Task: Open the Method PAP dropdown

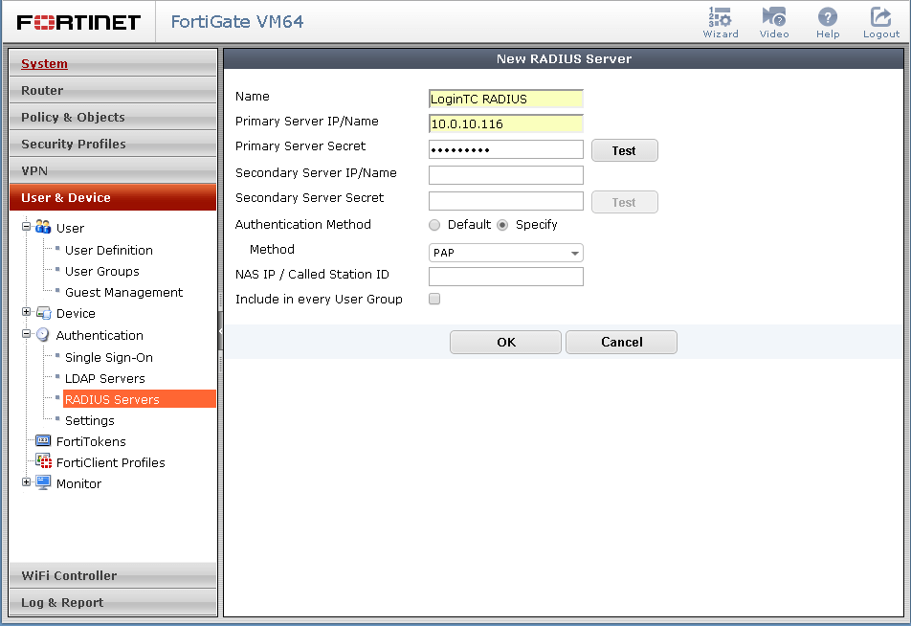Action: click(x=505, y=253)
